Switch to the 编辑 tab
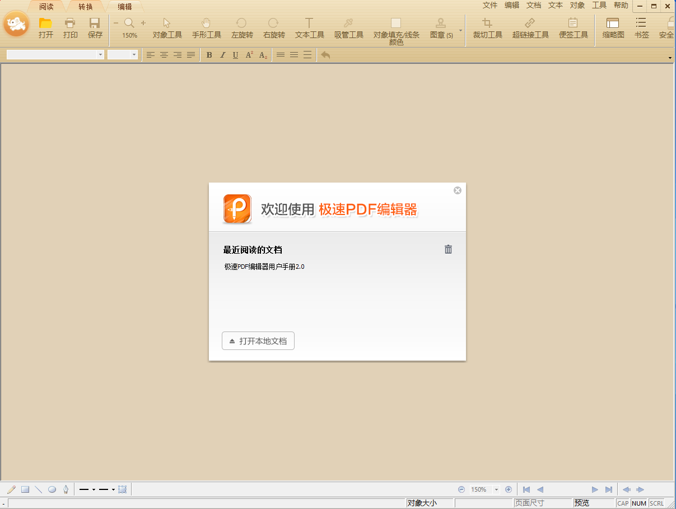Image resolution: width=676 pixels, height=509 pixels. pyautogui.click(x=125, y=7)
